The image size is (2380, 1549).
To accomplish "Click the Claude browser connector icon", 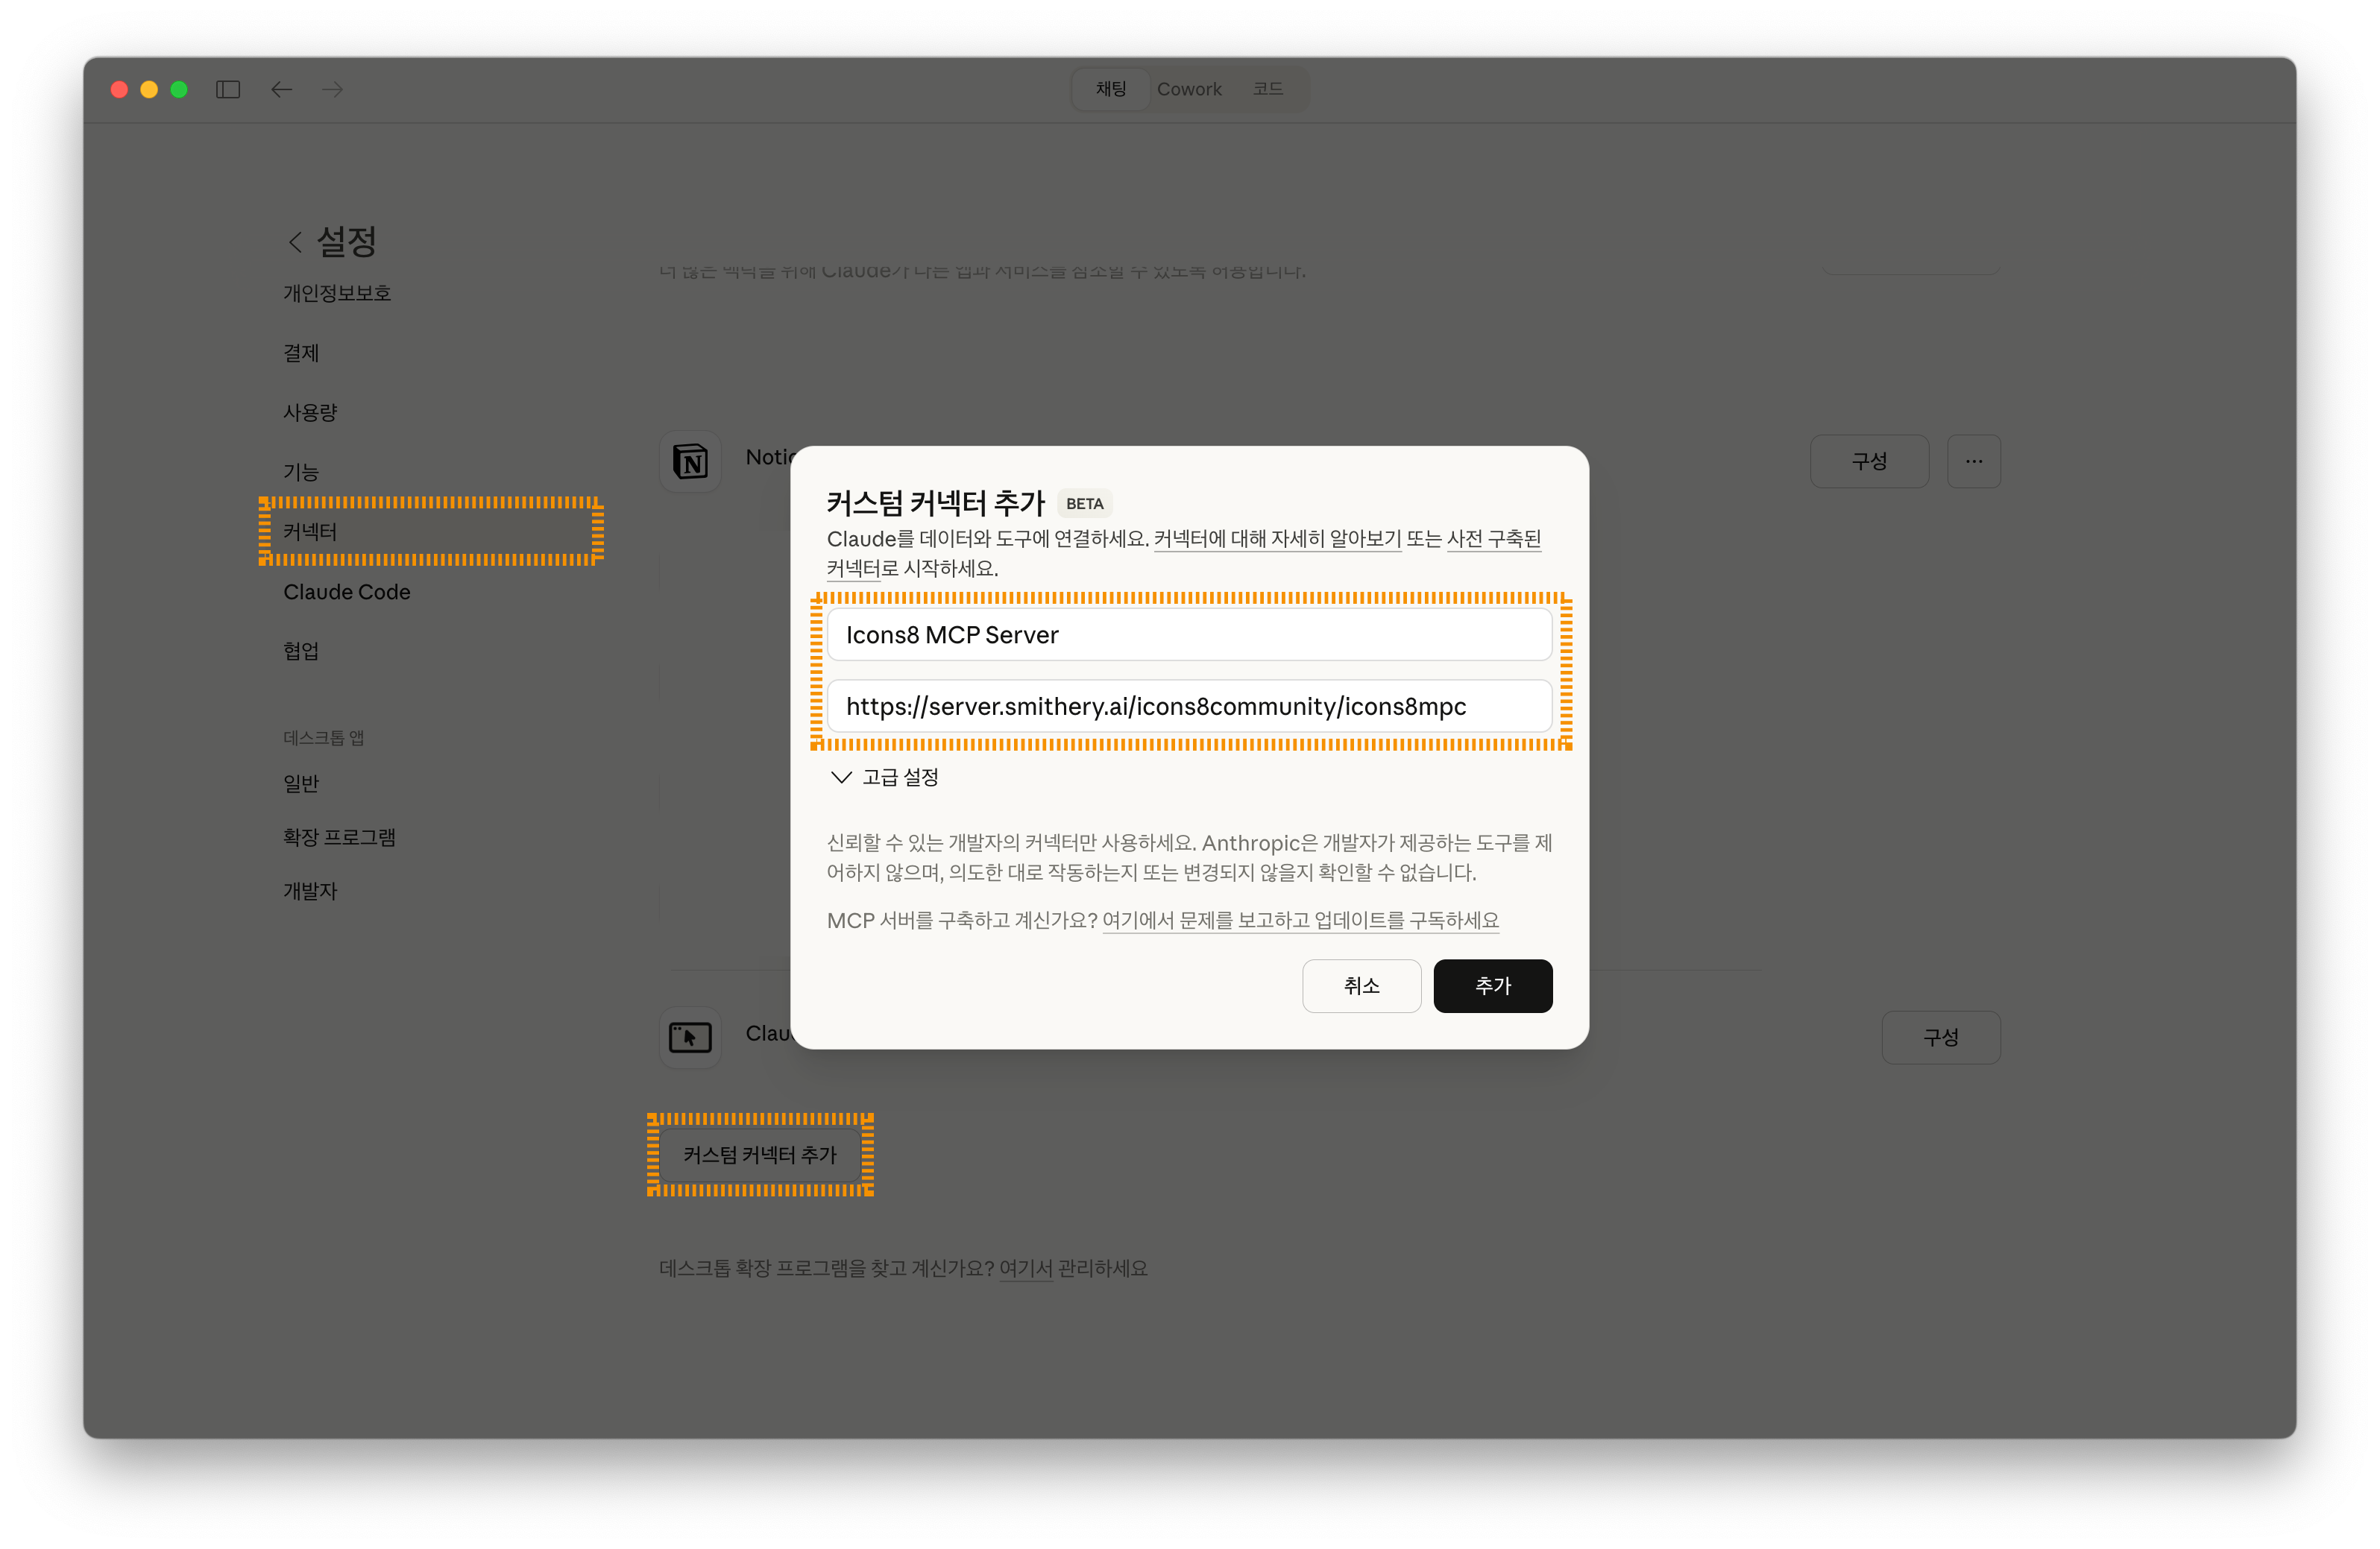I will pyautogui.click(x=690, y=1037).
